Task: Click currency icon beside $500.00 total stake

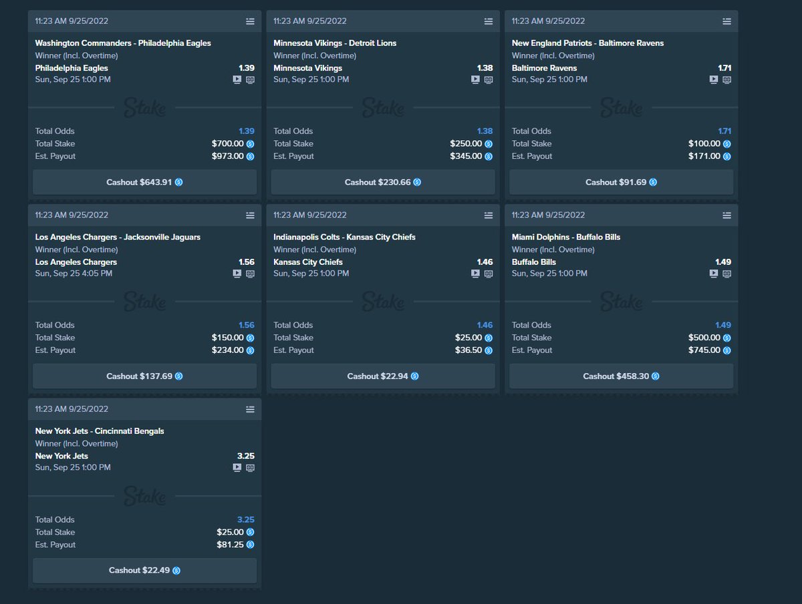Action: (727, 338)
